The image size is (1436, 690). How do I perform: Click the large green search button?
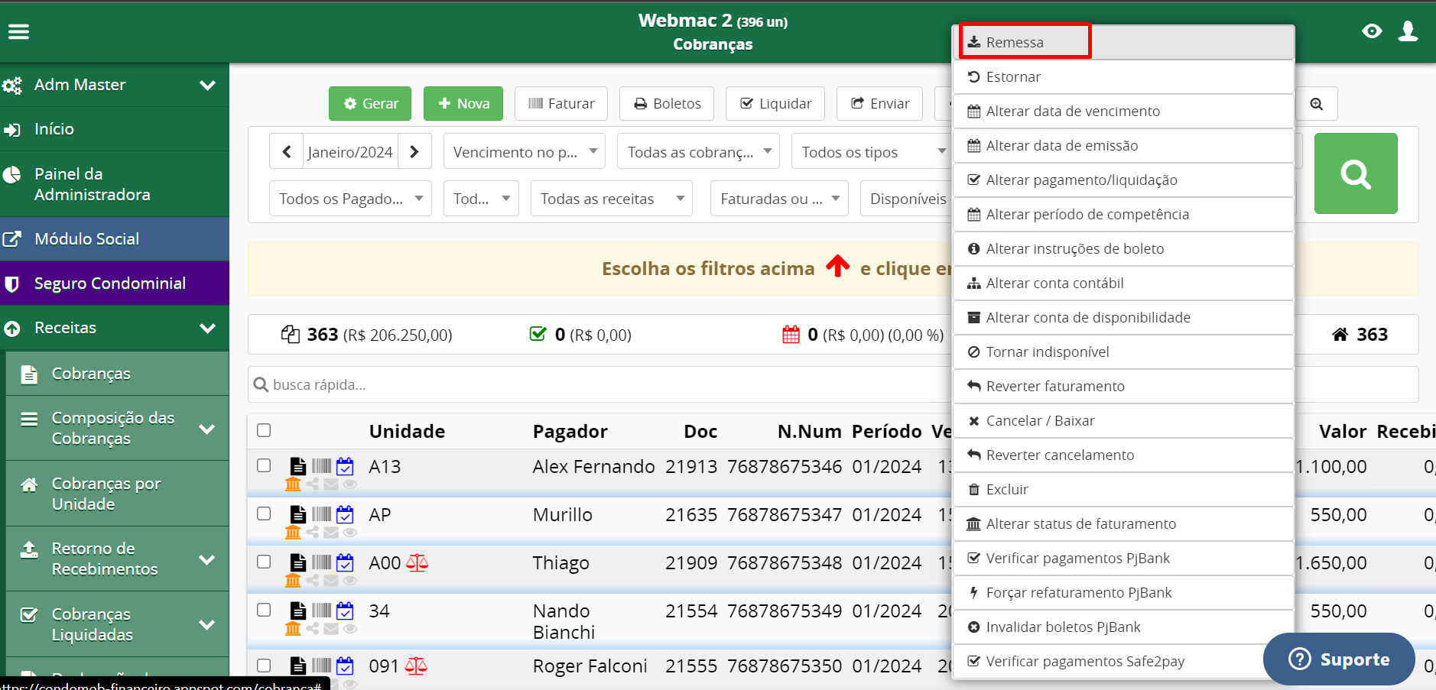coord(1356,173)
